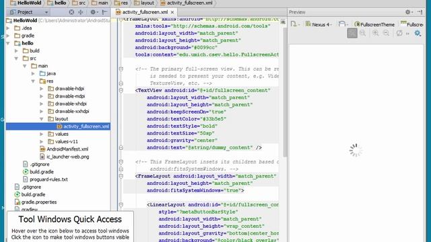Screen dimensions: 431x242
Task: Click the zoom in magnifier in Preview toolbar
Action: [x=375, y=33]
